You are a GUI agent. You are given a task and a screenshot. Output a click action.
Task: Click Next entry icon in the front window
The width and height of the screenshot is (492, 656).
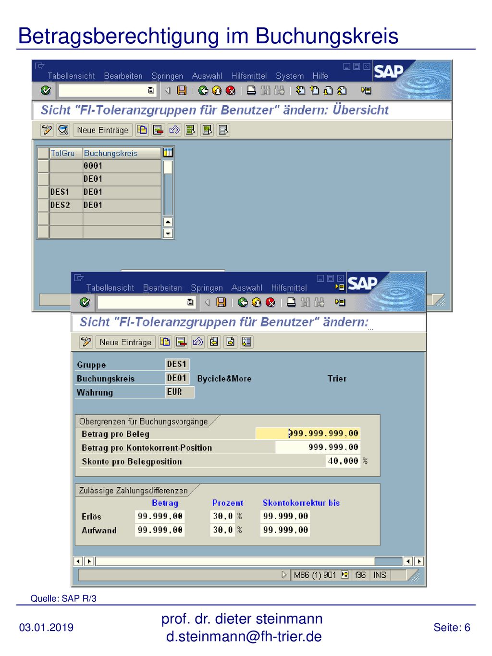(231, 342)
